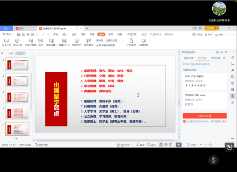Image resolution: width=237 pixels, height=172 pixels.
Task: Adjust the zoom slider in status bar
Action: 210,145
